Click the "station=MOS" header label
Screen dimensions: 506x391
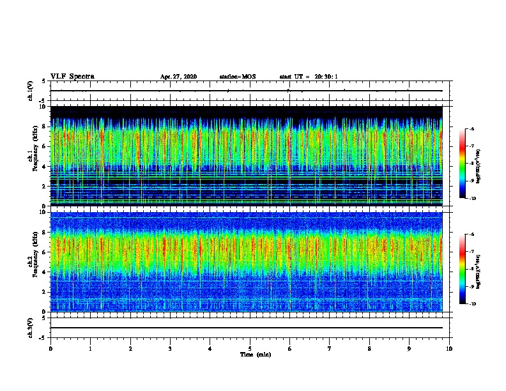tap(238, 77)
